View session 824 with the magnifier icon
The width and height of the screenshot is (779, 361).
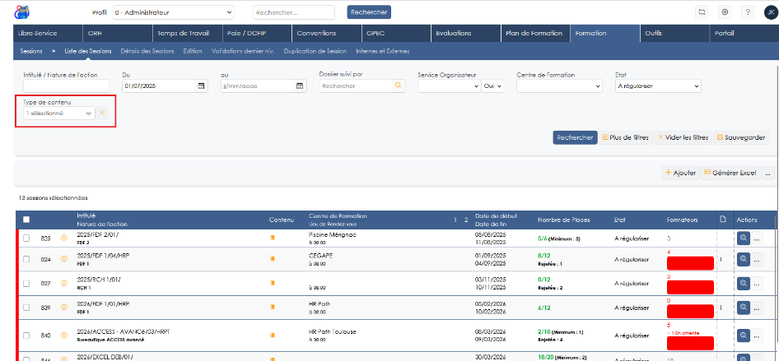[x=744, y=259]
